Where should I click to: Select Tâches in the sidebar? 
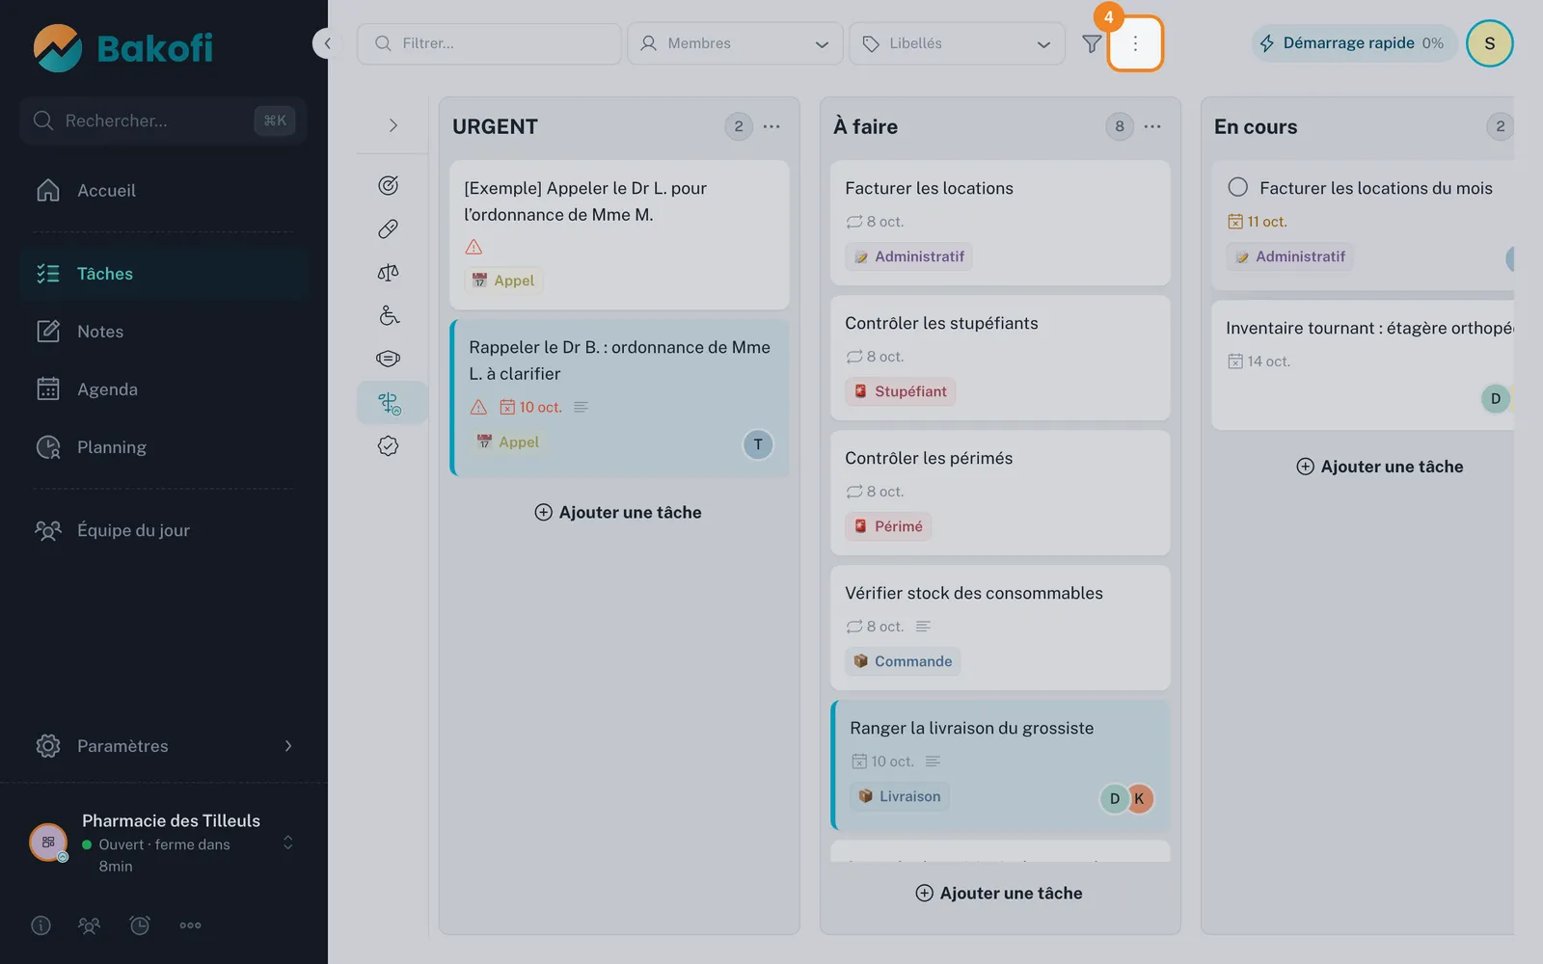pos(164,274)
